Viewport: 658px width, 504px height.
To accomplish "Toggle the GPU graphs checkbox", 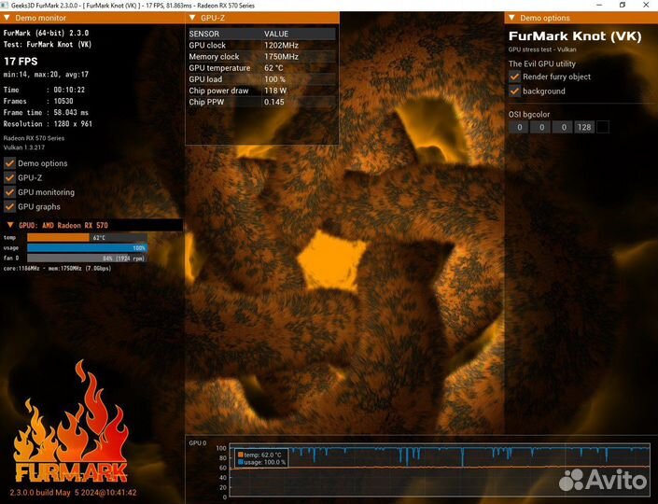I will [x=10, y=206].
